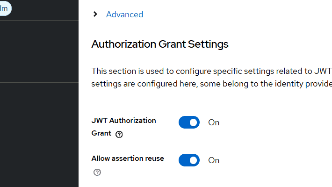Open the Advanced link
332x187 pixels.
click(x=124, y=14)
